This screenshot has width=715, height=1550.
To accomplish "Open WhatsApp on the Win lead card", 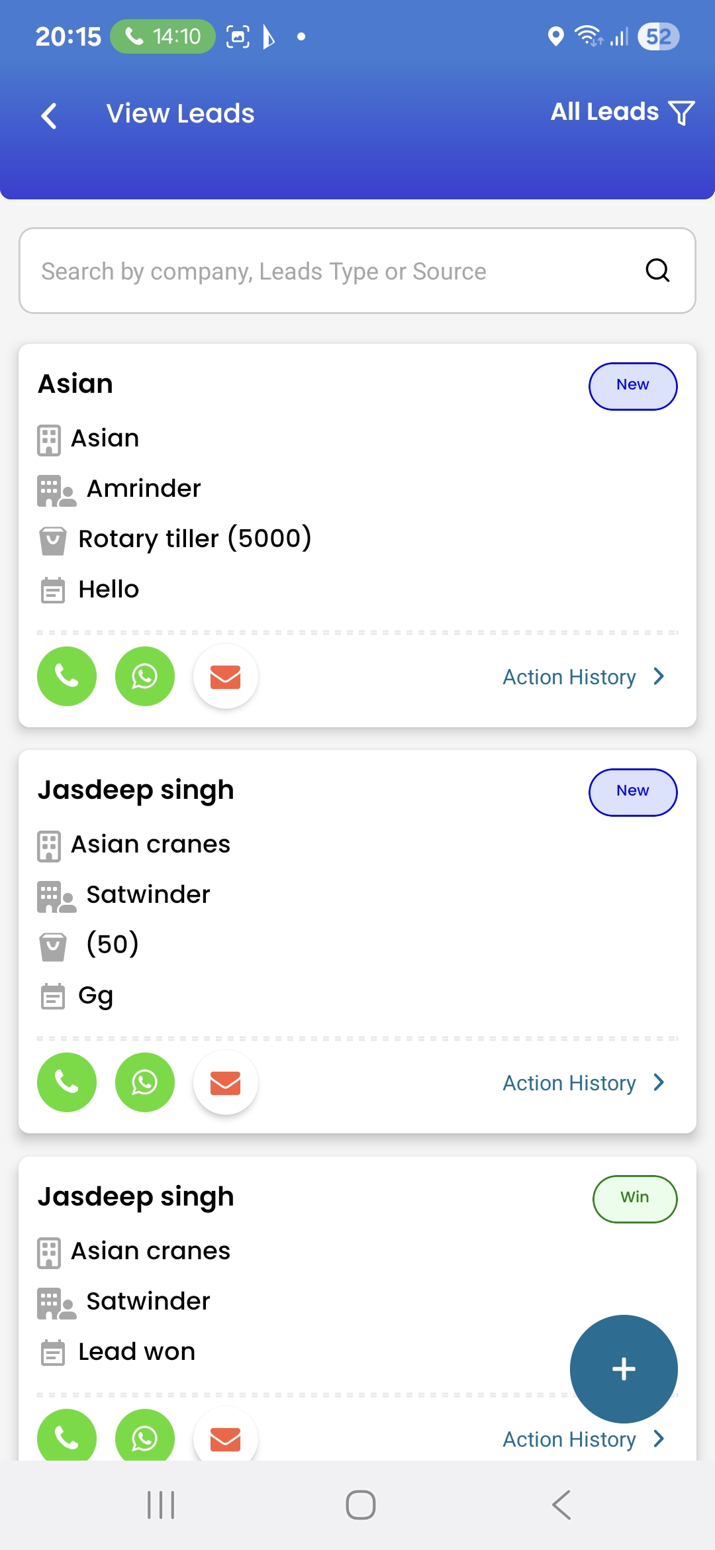I will (x=145, y=1437).
